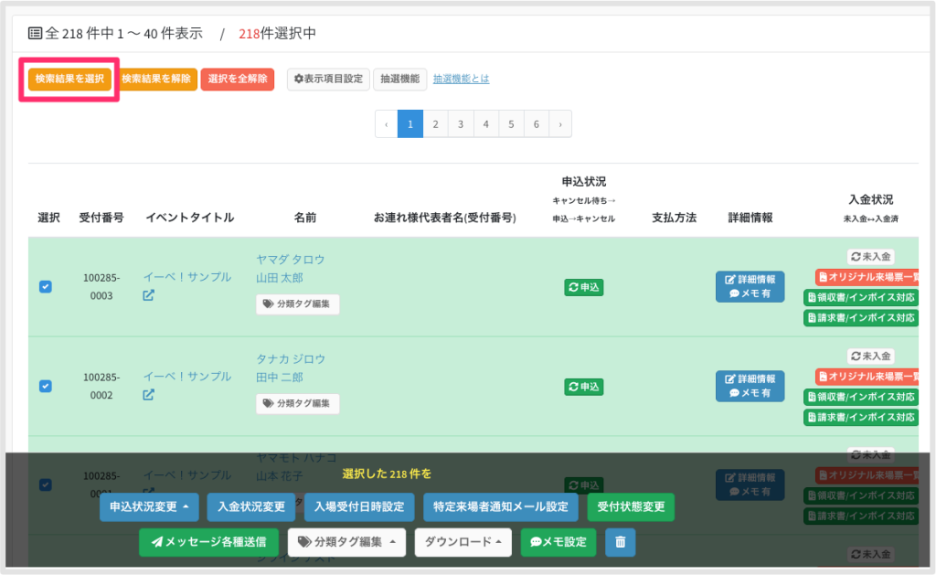Click the 受付番号 column header
Image resolution: width=936 pixels, height=575 pixels.
[101, 218]
